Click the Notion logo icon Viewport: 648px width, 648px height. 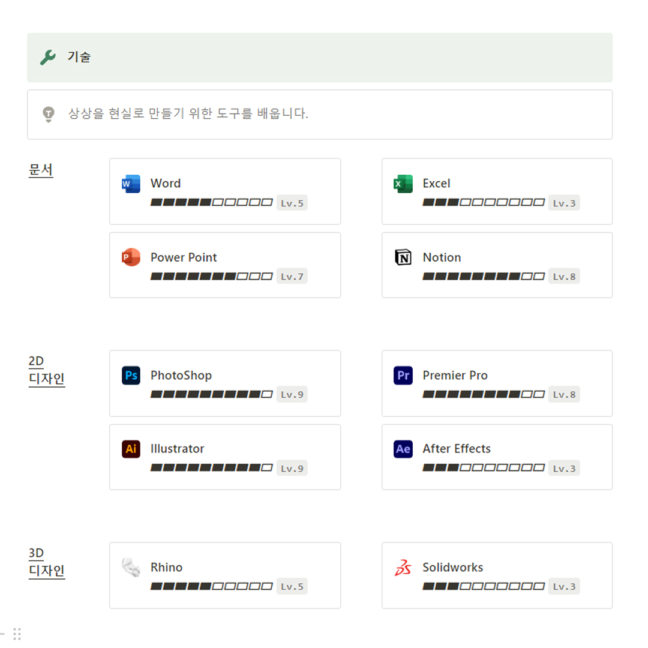click(403, 257)
